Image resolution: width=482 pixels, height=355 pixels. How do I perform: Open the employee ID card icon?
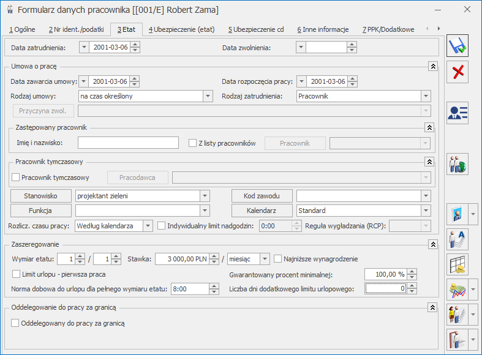tap(457, 113)
